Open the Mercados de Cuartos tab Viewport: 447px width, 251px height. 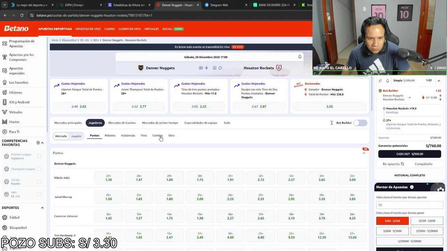point(122,123)
